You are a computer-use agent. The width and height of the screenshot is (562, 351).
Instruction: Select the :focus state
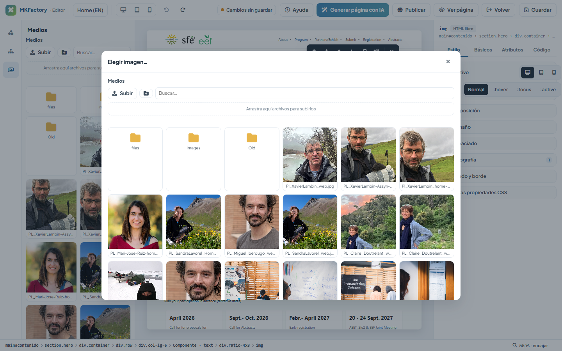pos(524,89)
